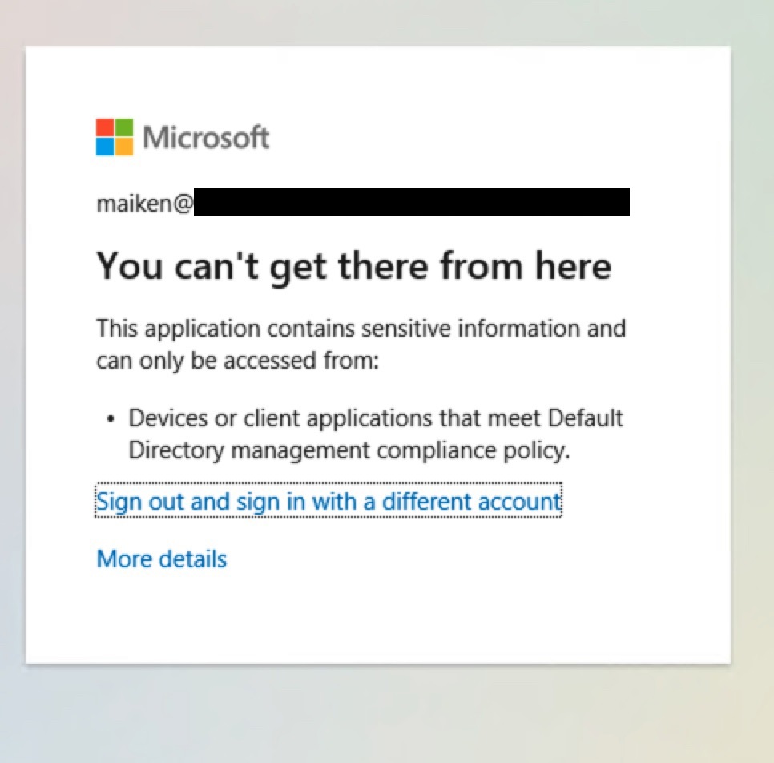Click the green square in Microsoft logo
The height and width of the screenshot is (763, 774).
[x=124, y=127]
